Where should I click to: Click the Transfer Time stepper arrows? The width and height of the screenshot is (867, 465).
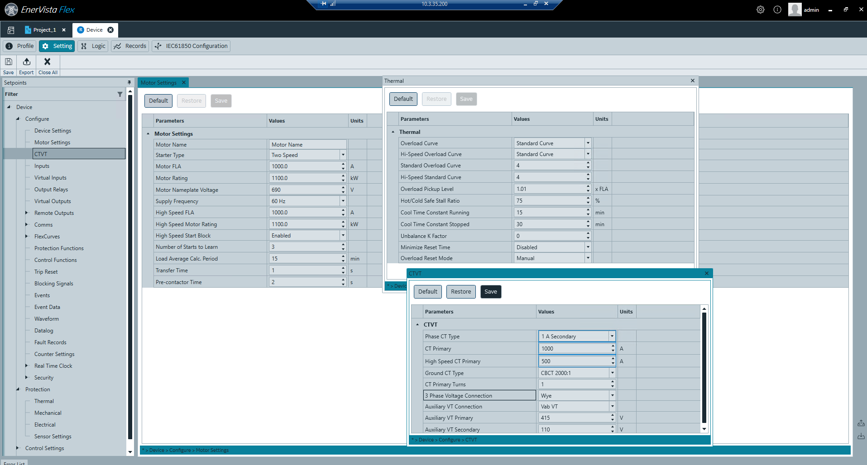pos(343,270)
